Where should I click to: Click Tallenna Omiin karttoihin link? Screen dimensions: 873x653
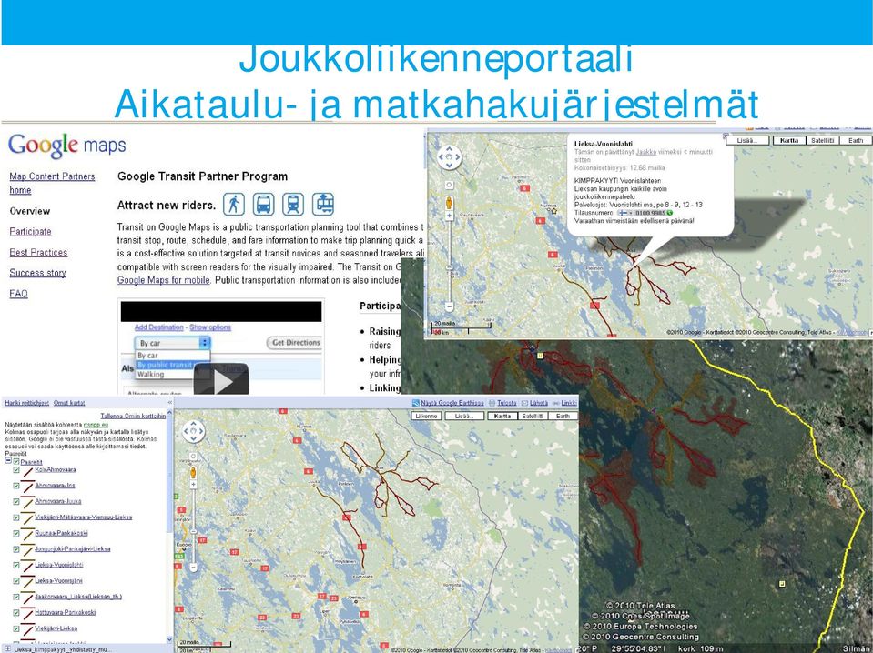coord(133,416)
